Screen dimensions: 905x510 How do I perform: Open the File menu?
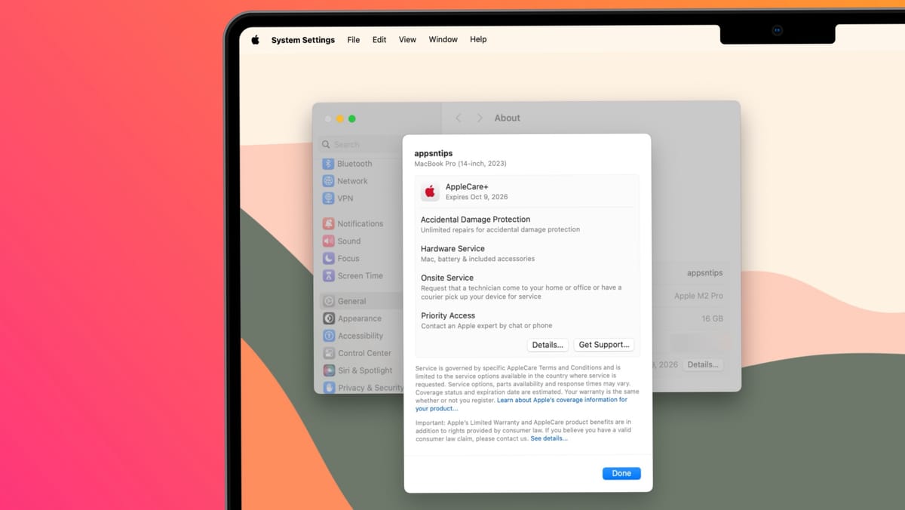tap(353, 40)
